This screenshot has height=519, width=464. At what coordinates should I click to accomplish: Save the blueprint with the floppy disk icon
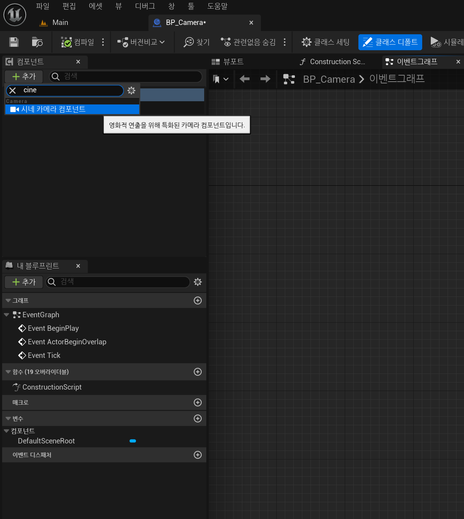tap(14, 42)
